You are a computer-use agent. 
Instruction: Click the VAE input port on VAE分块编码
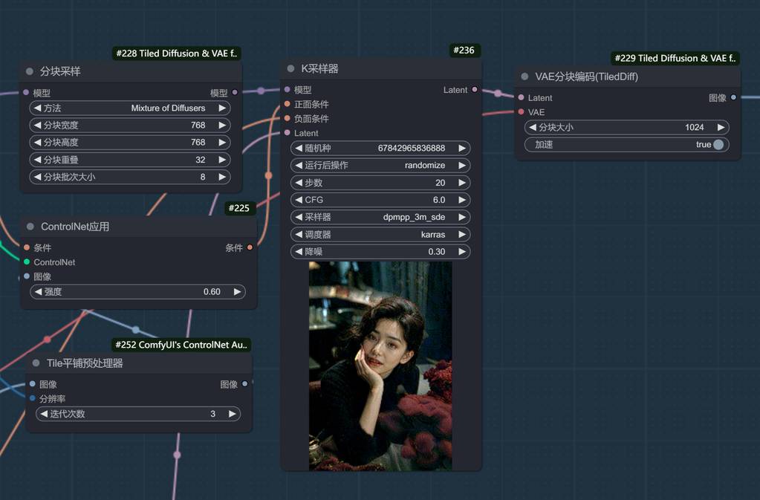coord(521,112)
